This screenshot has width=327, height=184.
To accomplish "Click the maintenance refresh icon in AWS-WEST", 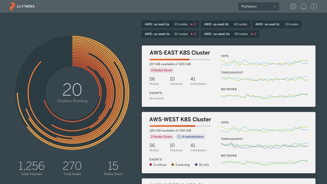I will click(179, 137).
